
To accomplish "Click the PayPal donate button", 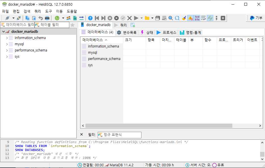I will 256,18.
